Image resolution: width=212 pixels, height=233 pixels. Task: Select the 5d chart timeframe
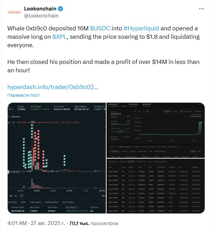click(x=11, y=196)
